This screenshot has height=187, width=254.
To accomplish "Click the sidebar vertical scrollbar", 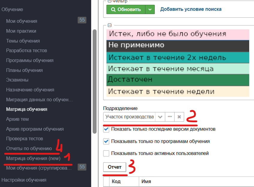I will pos(94,82).
